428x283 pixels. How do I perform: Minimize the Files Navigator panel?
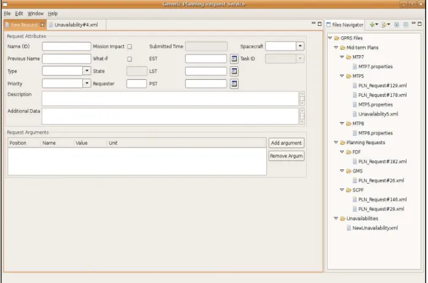point(414,23)
